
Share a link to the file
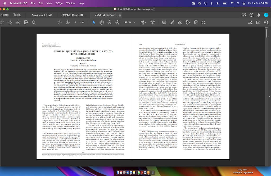(250, 22)
